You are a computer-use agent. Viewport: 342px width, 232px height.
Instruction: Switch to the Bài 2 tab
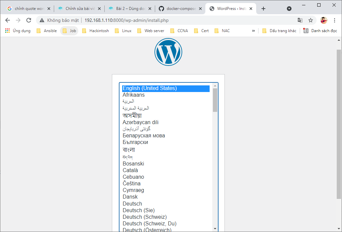129,9
